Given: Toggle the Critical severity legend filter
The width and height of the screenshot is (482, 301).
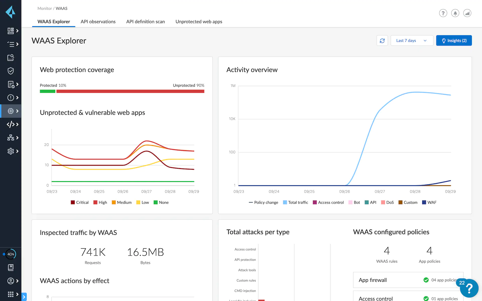Looking at the screenshot, I should click(x=80, y=202).
